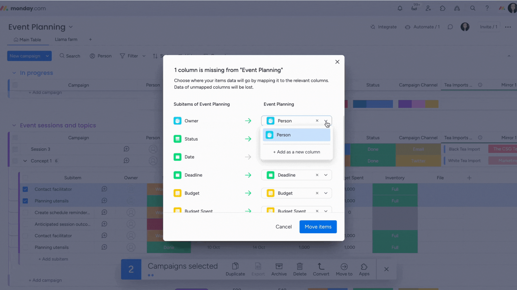
Task: Open conversation for Create schedule reminder
Action: [x=104, y=212]
